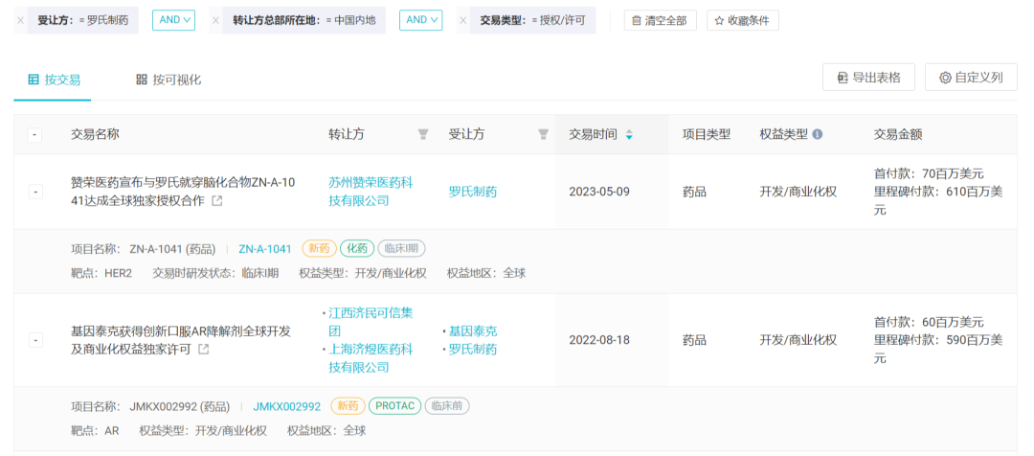Open the AND operator dropdown after 中国内地
This screenshot has height=456, width=1034.
click(420, 20)
